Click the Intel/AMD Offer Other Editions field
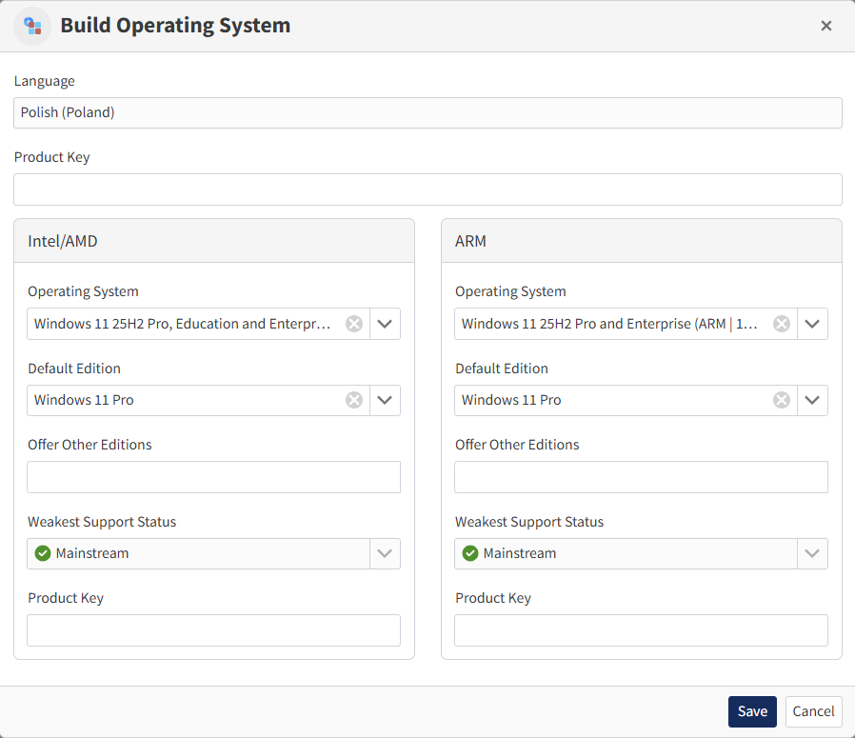This screenshot has width=855, height=738. coord(213,476)
